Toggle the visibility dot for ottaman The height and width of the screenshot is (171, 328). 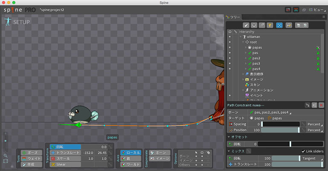tap(229, 37)
